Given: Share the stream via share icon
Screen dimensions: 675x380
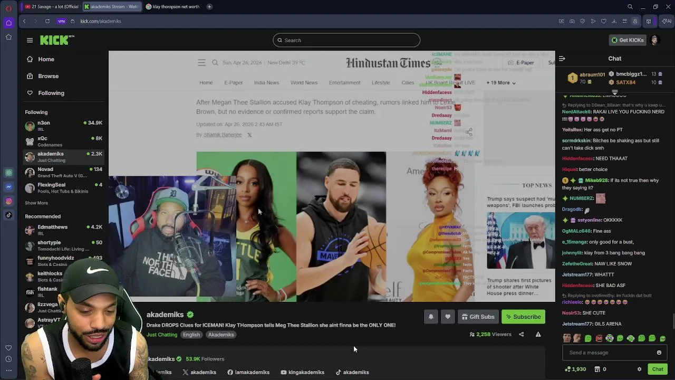Looking at the screenshot, I should [x=522, y=334].
